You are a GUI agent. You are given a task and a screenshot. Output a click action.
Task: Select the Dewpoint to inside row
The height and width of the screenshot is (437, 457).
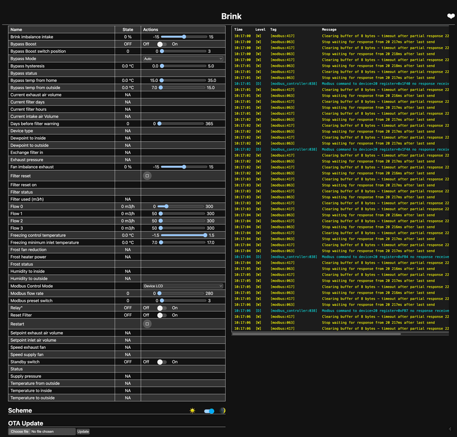(117, 138)
